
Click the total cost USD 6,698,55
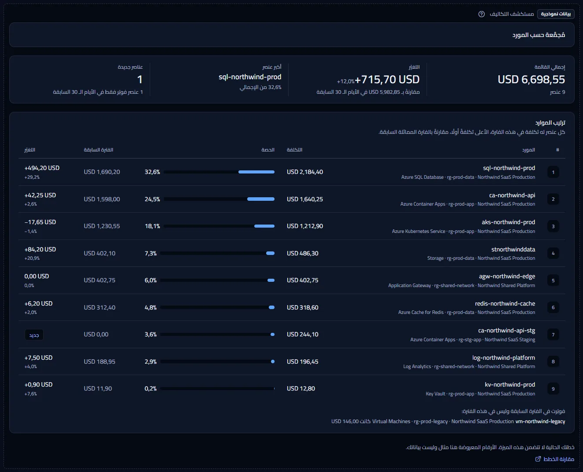531,79
